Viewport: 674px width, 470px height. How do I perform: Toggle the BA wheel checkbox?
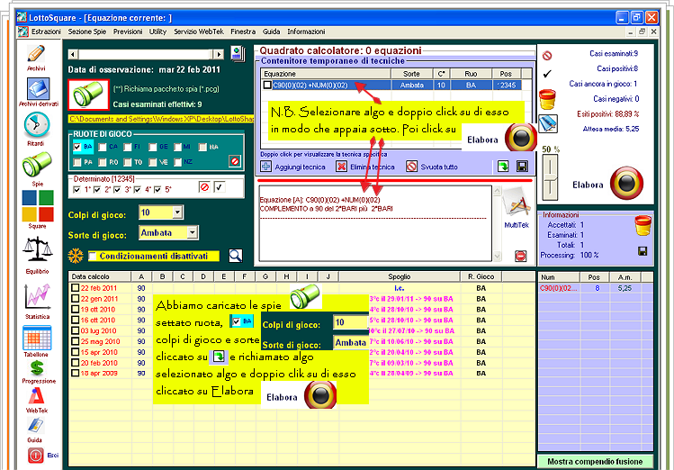(77, 147)
